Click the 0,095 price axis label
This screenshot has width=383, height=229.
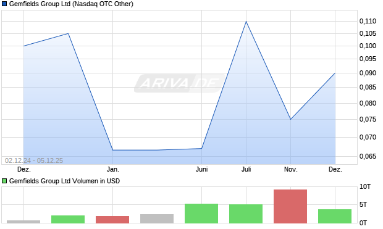pos(368,59)
